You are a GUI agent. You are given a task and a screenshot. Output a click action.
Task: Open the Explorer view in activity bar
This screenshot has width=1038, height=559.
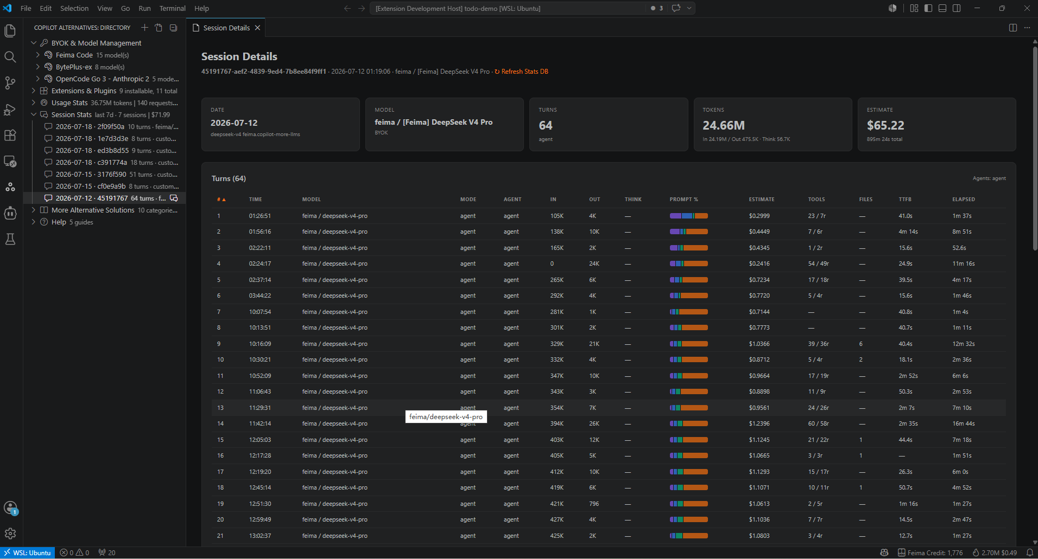click(x=10, y=31)
